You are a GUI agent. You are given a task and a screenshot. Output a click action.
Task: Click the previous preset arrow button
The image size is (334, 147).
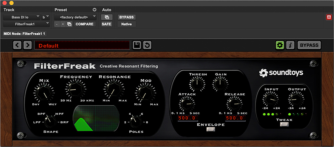[x=18, y=45]
